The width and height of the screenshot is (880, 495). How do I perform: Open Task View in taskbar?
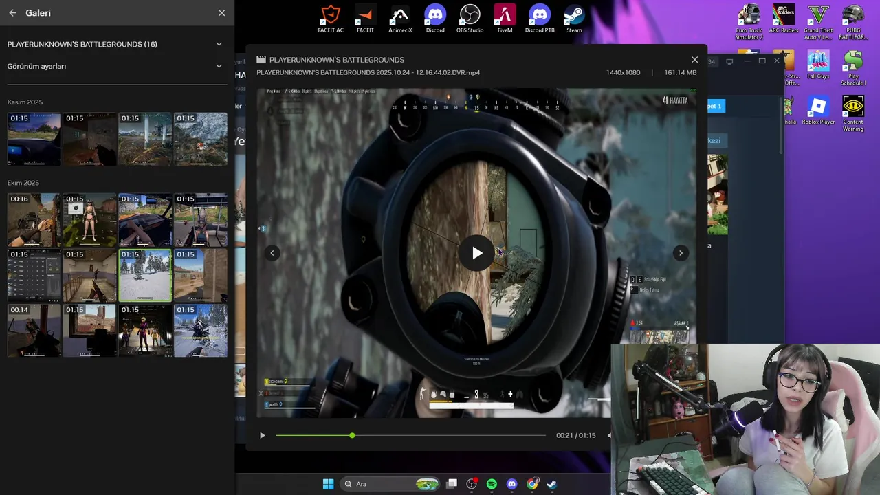452,484
